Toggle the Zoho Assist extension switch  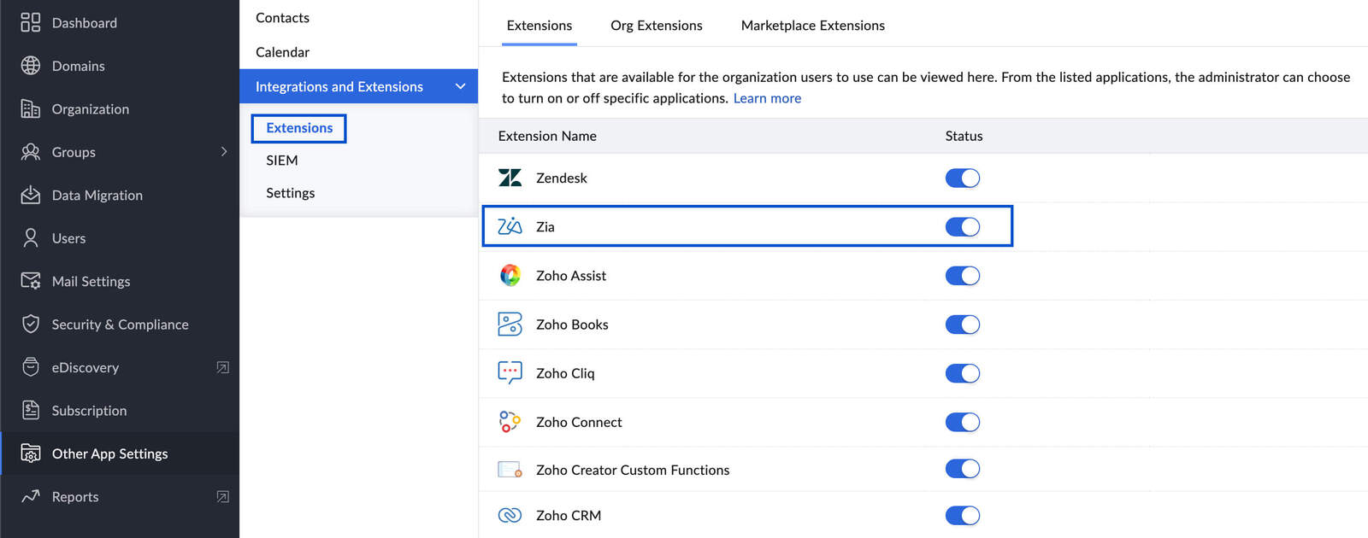[963, 275]
